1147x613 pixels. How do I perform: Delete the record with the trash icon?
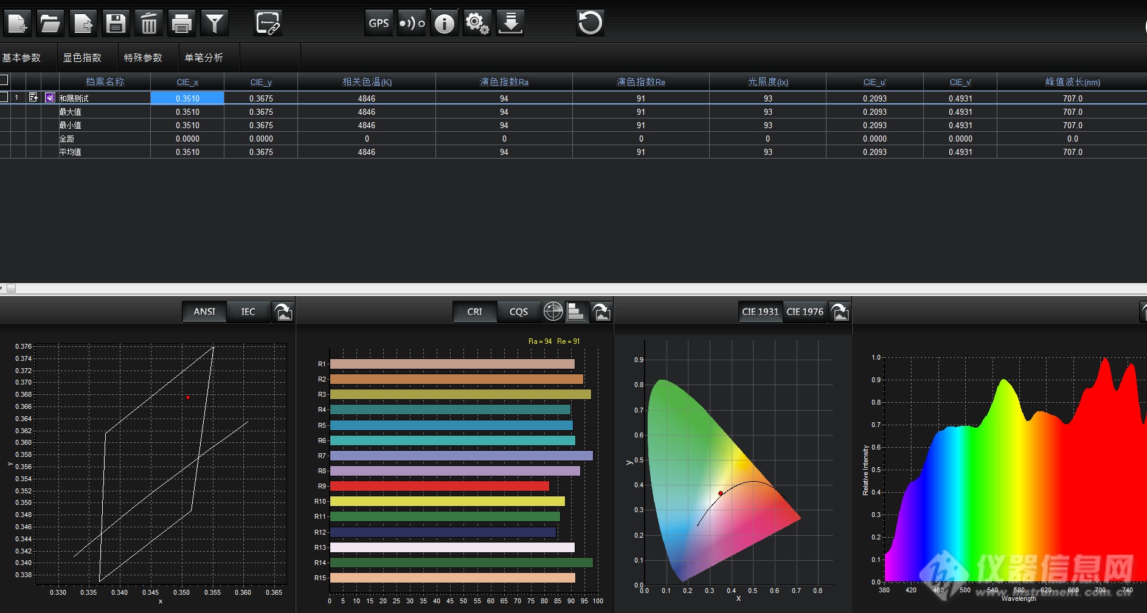(x=149, y=24)
